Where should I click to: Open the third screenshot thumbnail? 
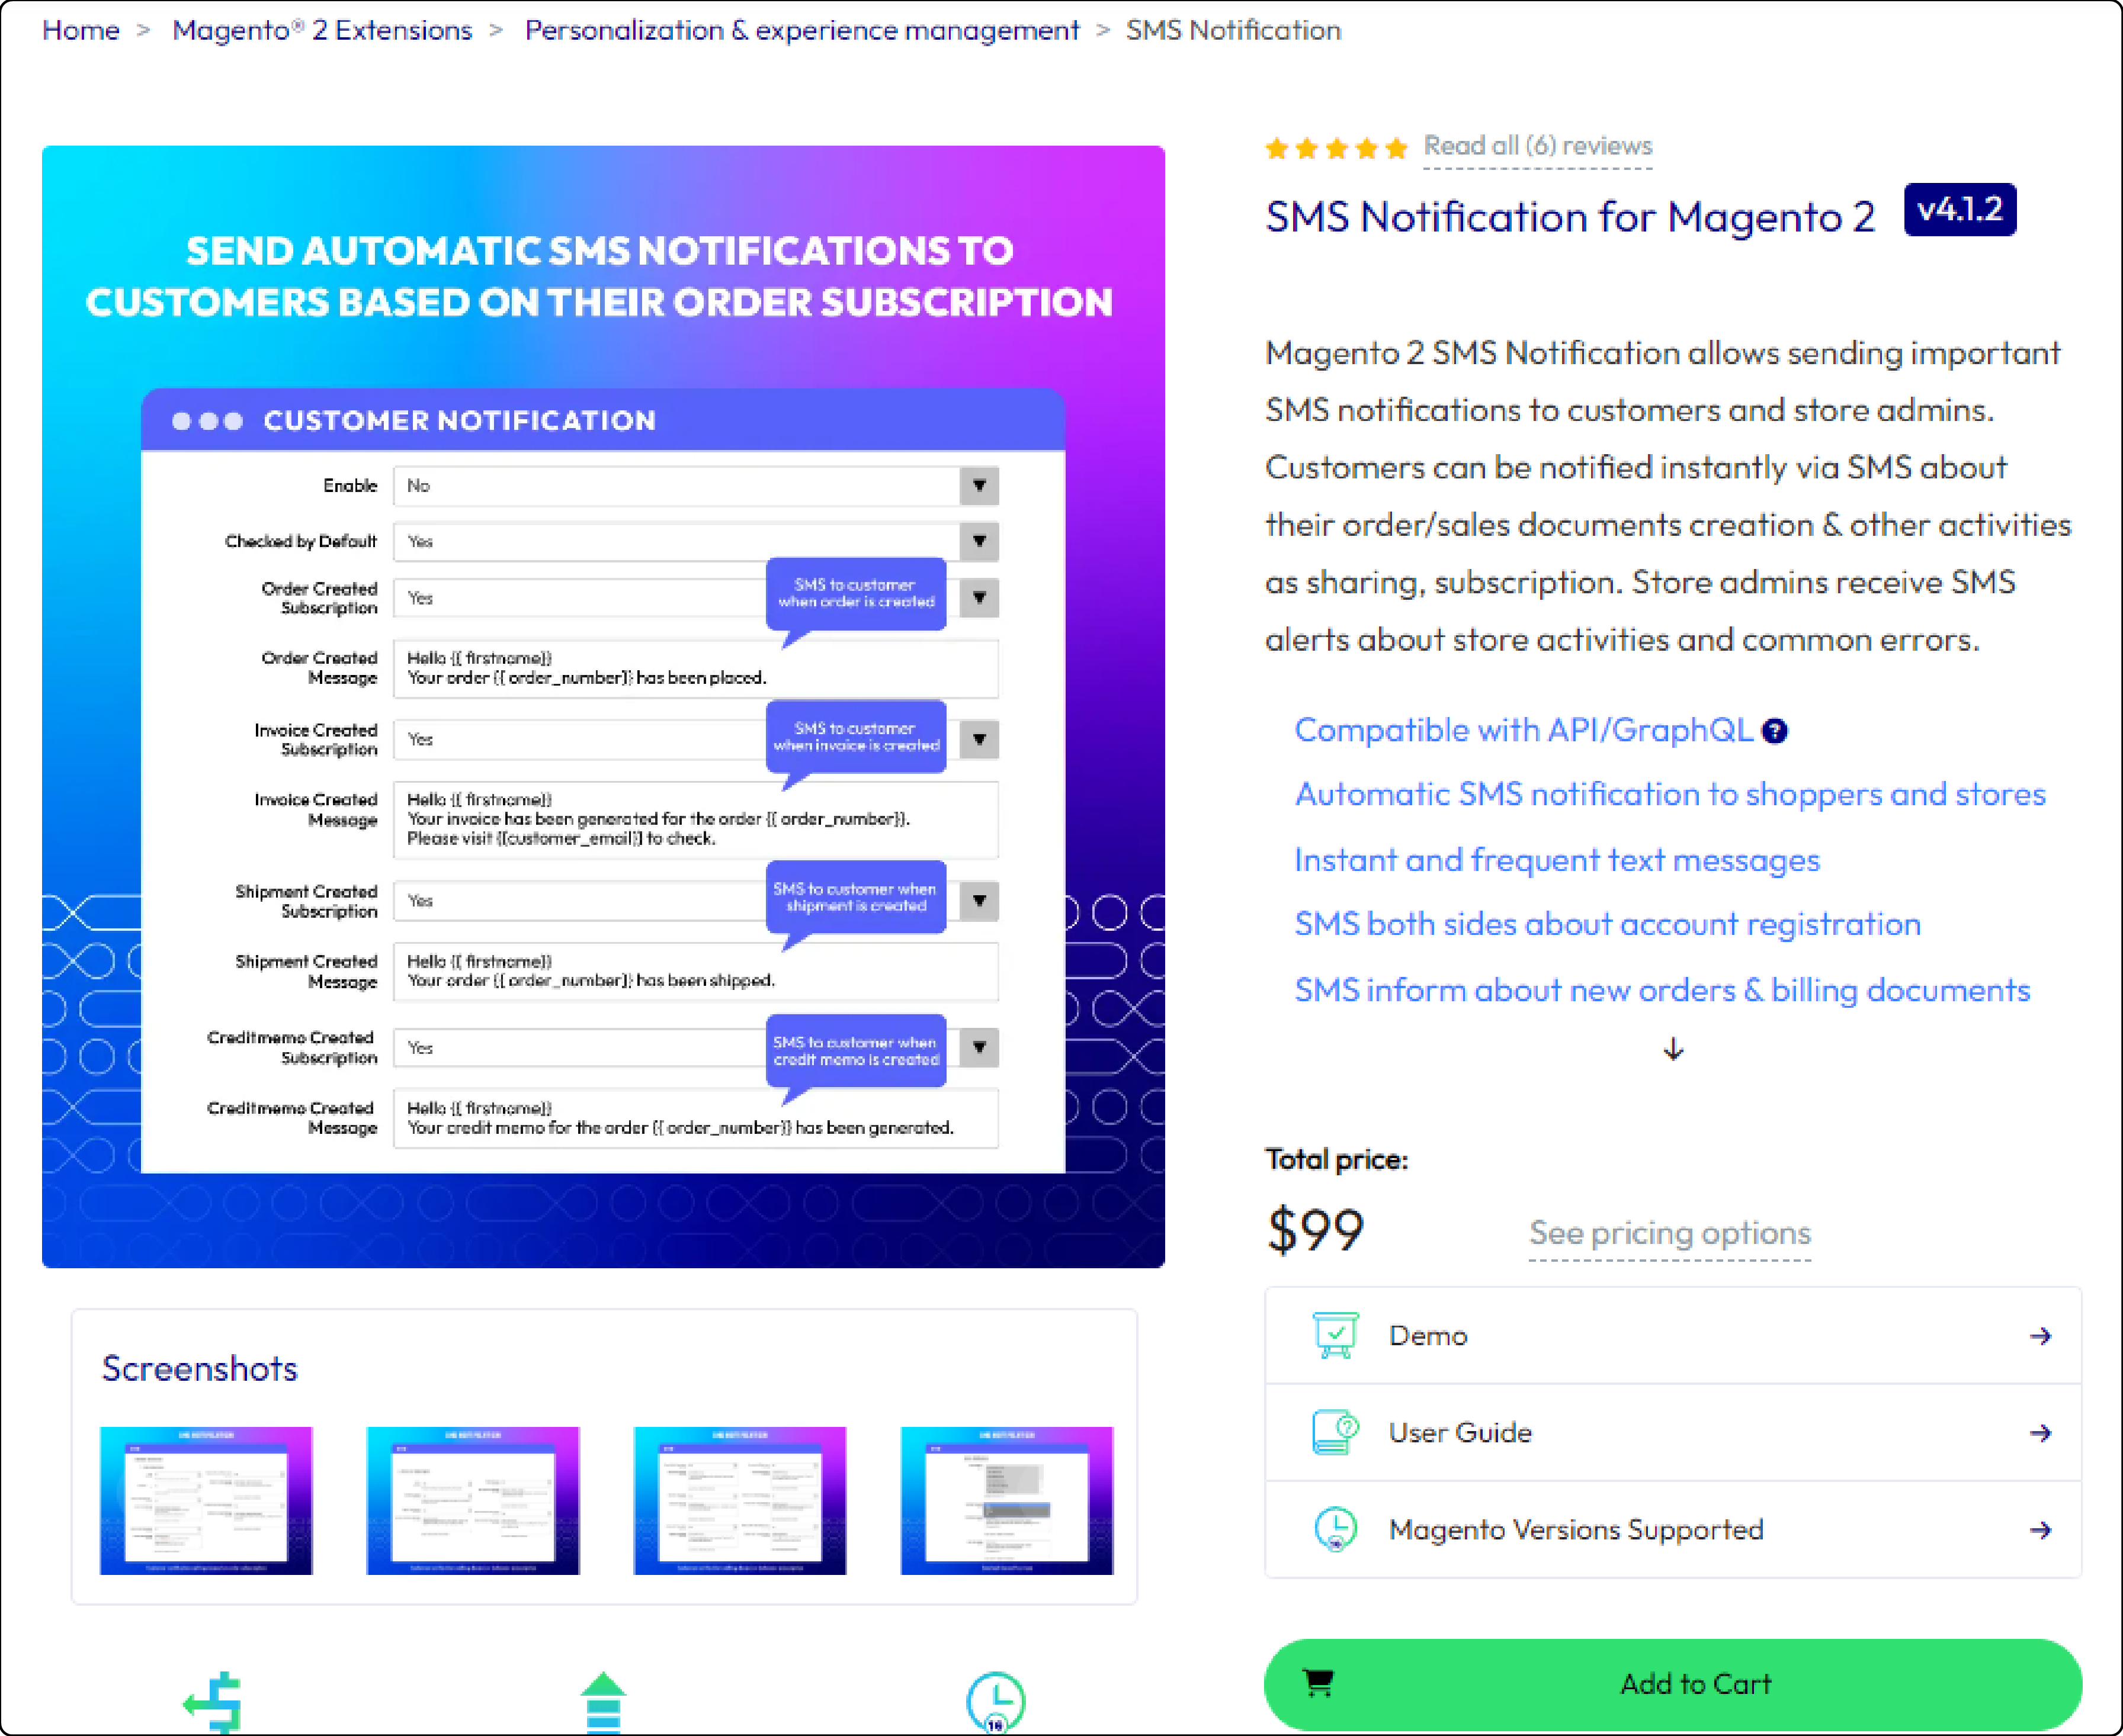pyautogui.click(x=739, y=1500)
